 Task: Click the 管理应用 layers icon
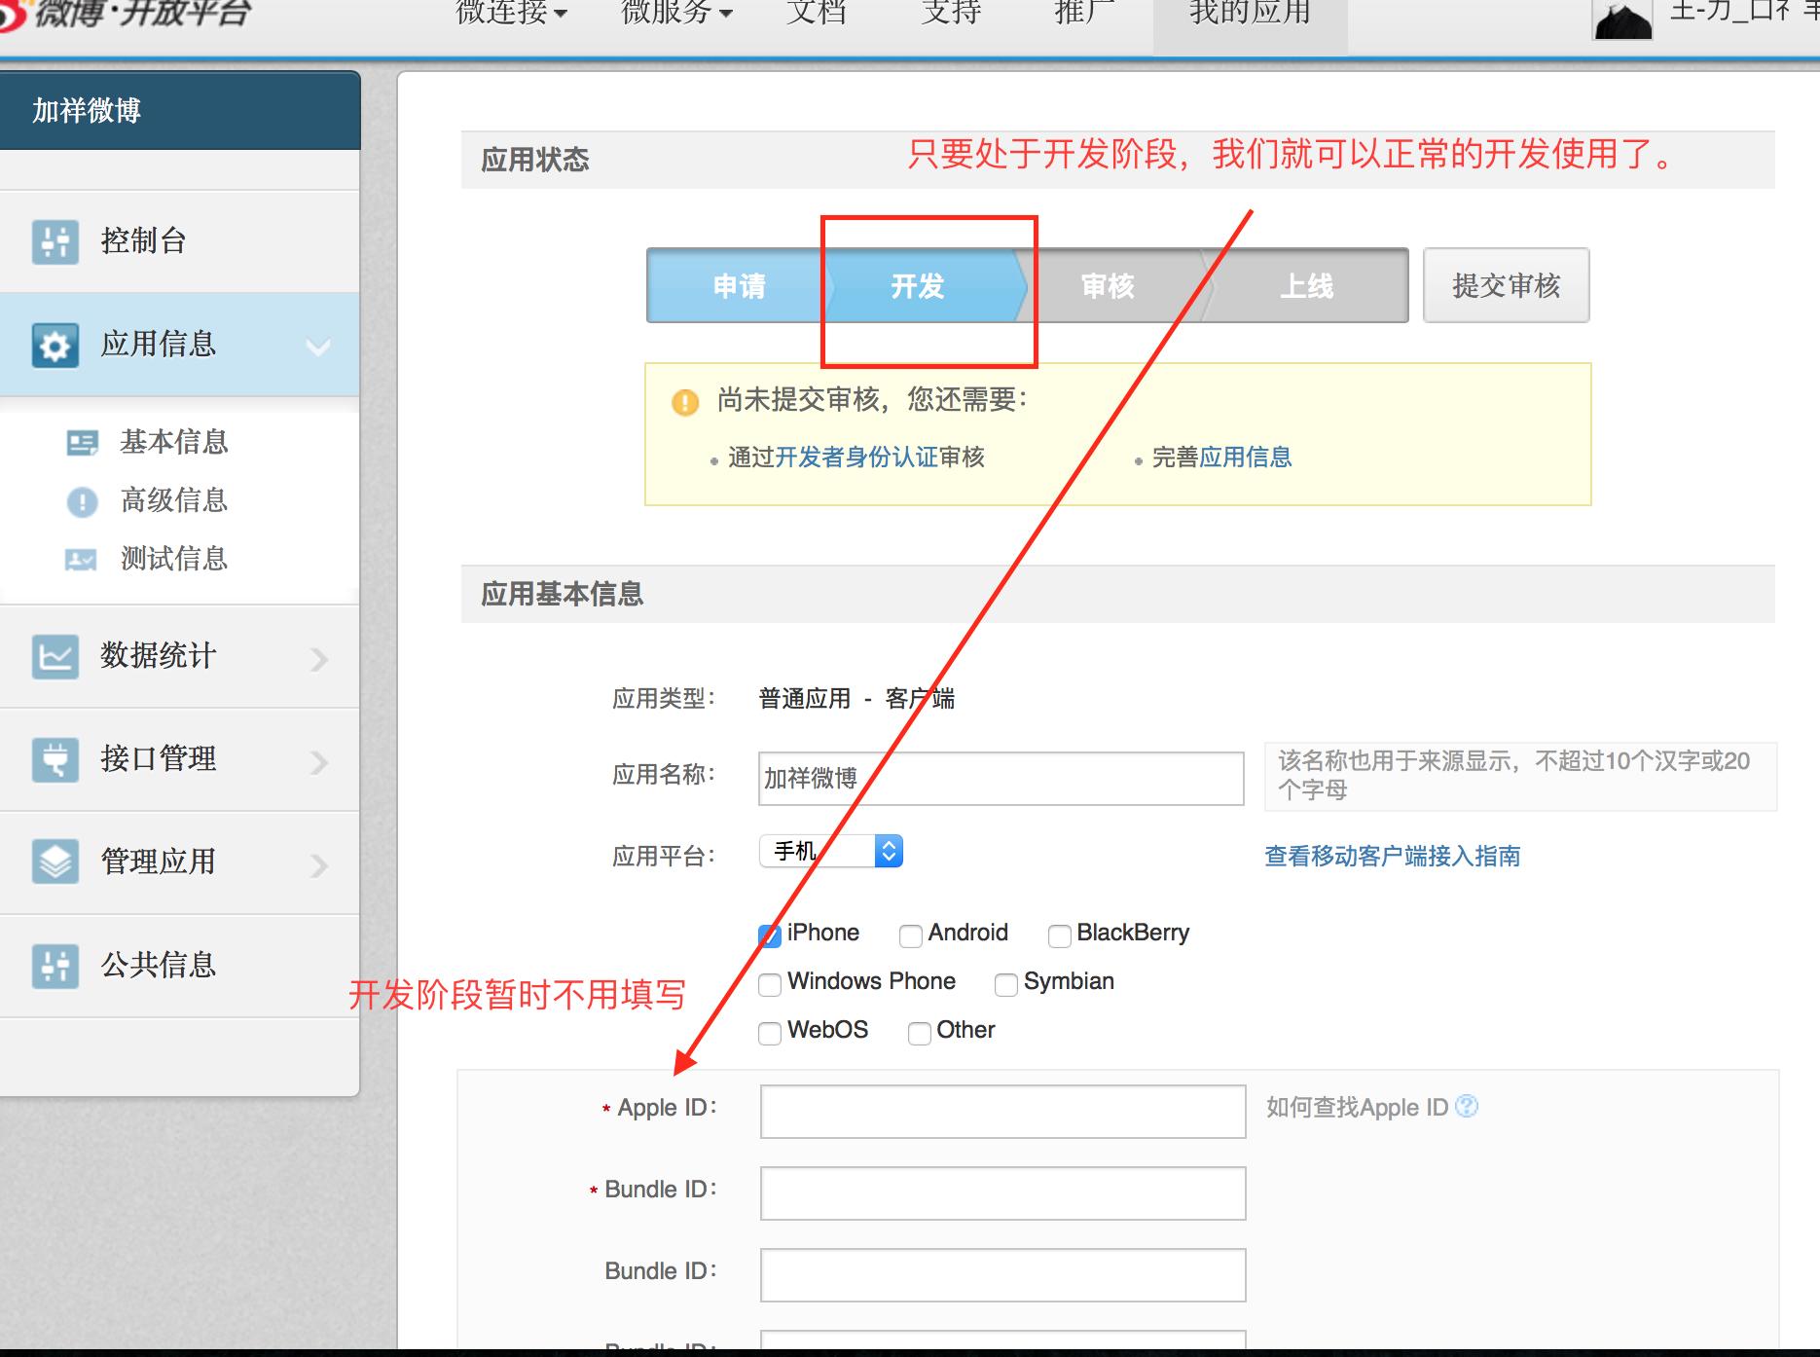[55, 862]
